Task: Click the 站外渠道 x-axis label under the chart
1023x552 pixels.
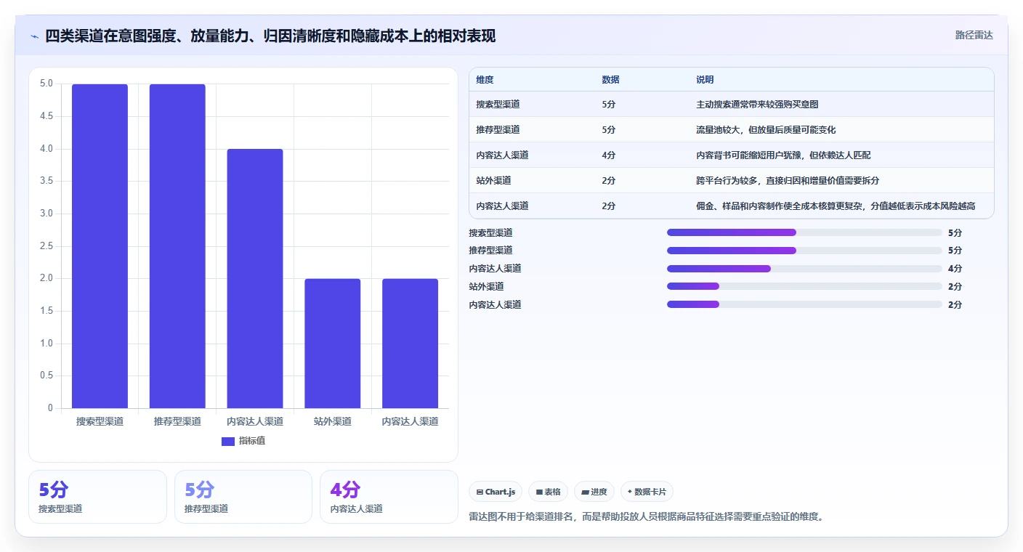Action: point(333,421)
